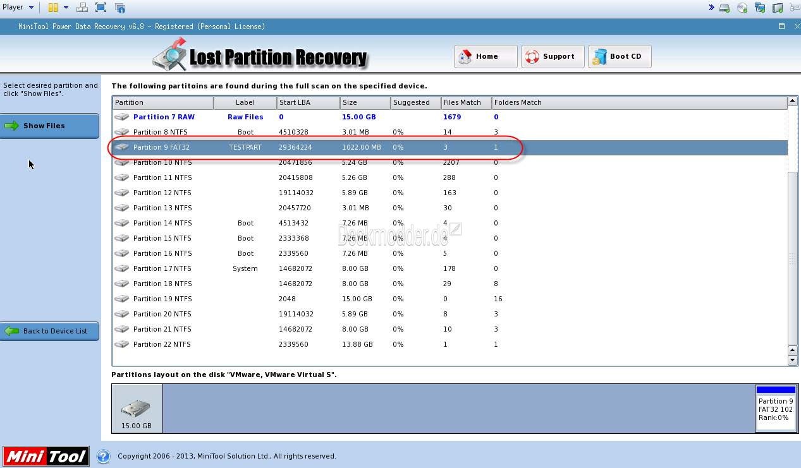Sort by the Folders Match column header
This screenshot has height=468, width=801.
point(640,102)
